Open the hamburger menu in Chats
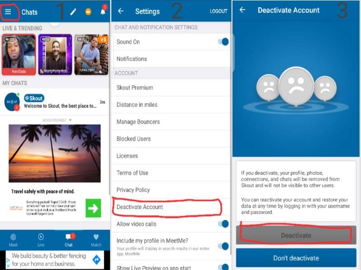The image size is (361, 270). click(8, 12)
